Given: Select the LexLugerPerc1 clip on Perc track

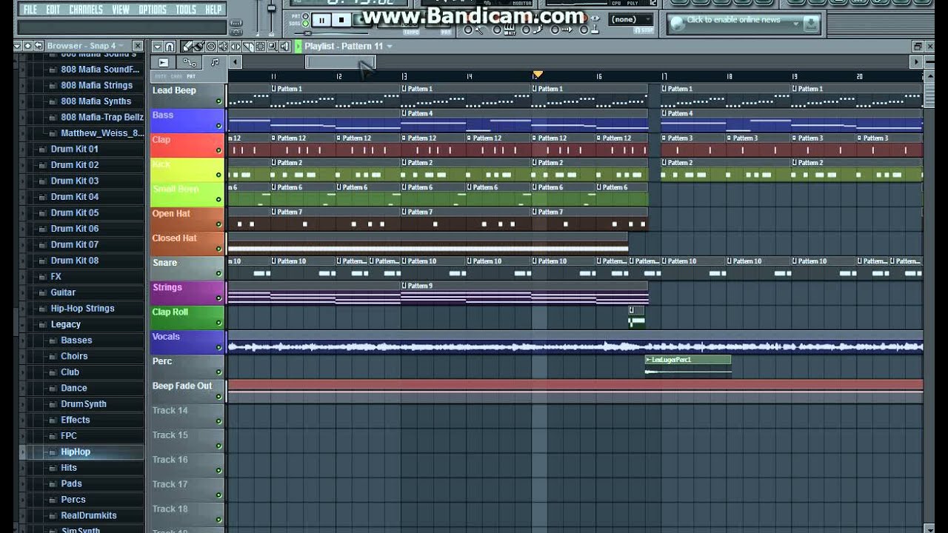Looking at the screenshot, I should (x=688, y=365).
